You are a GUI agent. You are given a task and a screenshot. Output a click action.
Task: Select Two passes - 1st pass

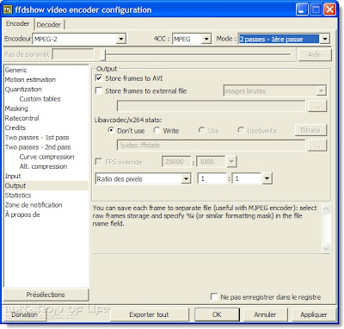[x=37, y=138]
